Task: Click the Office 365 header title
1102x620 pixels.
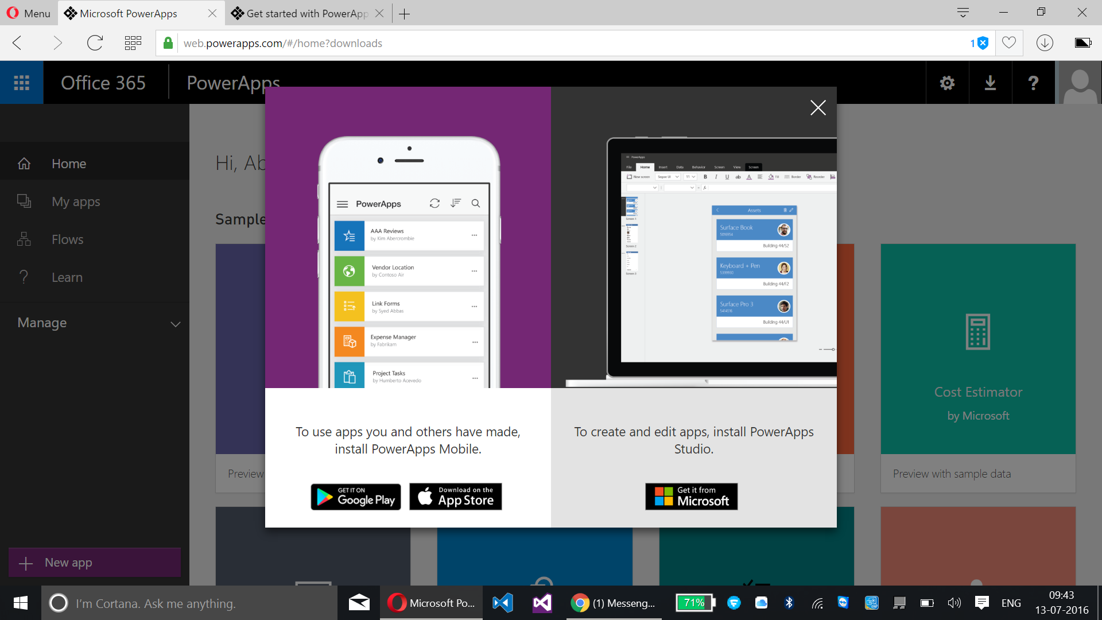Action: point(103,83)
